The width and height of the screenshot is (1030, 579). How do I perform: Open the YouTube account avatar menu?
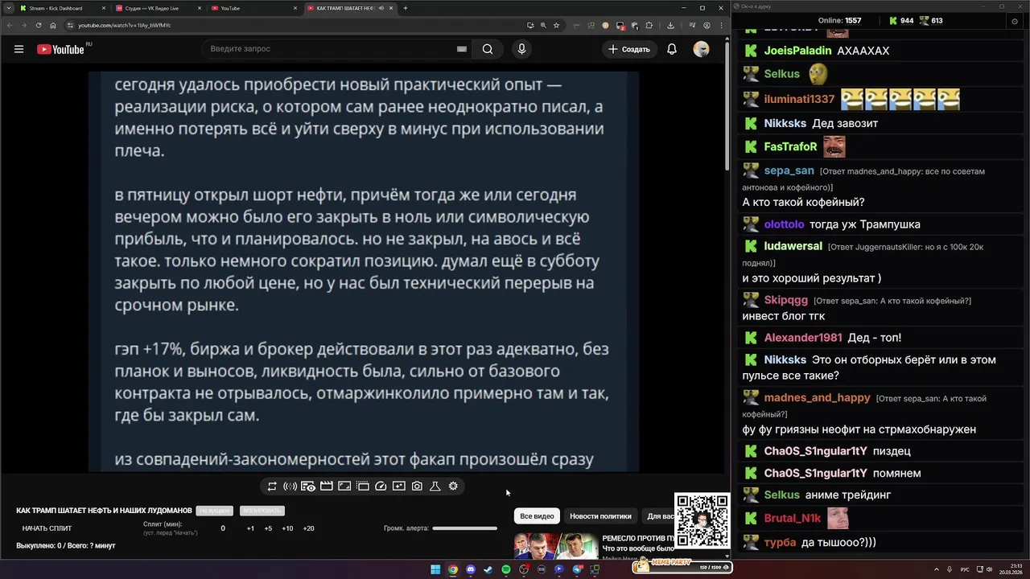tap(701, 49)
